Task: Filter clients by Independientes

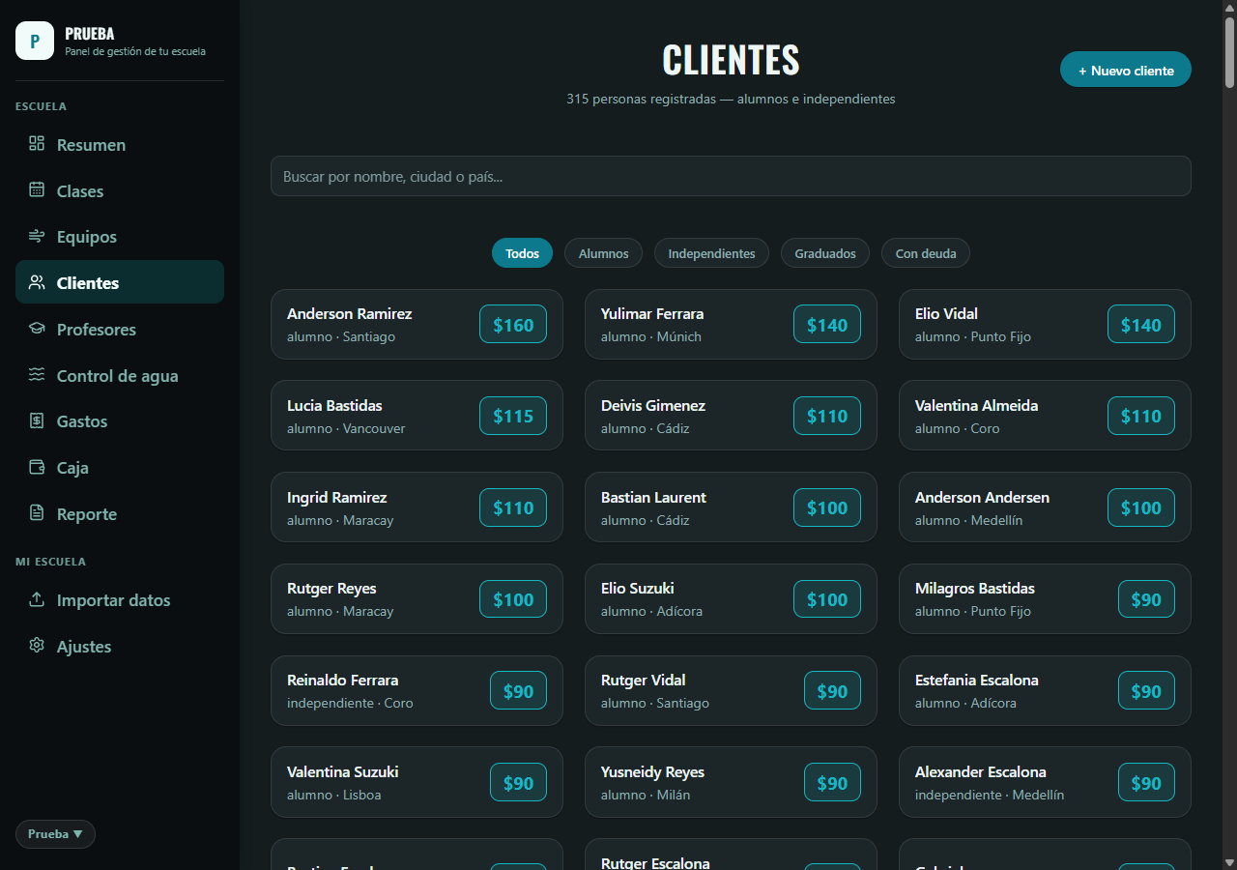Action: [711, 253]
